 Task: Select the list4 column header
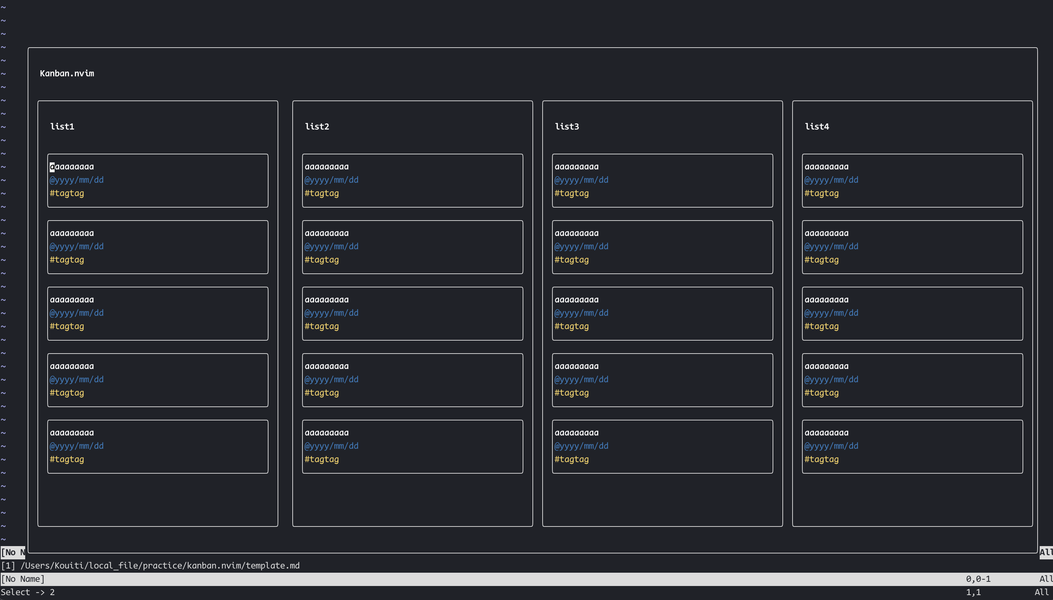[817, 126]
